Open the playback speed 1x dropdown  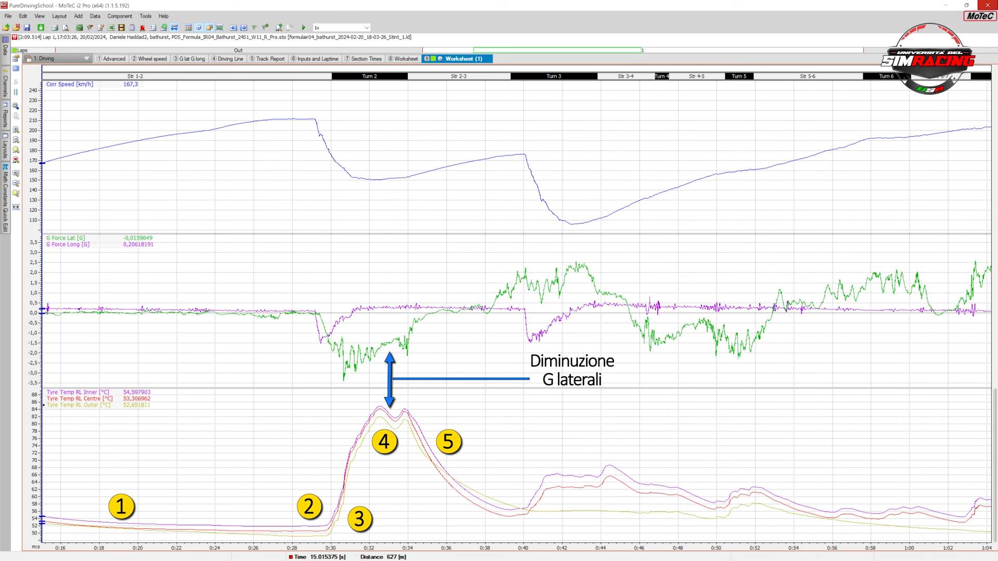coord(366,28)
